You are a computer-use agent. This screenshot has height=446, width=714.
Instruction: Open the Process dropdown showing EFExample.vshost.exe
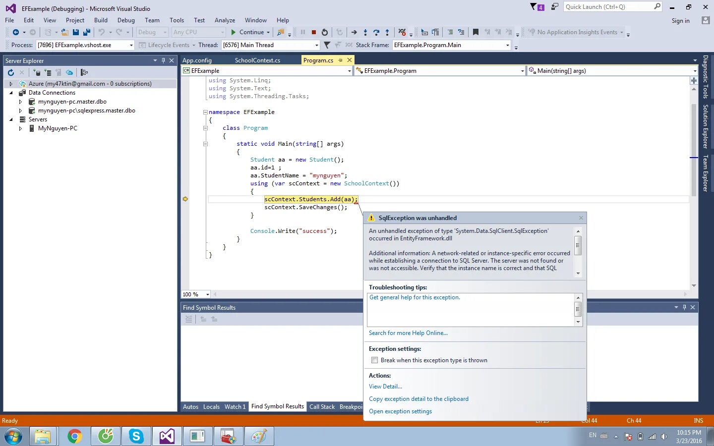pyautogui.click(x=131, y=45)
